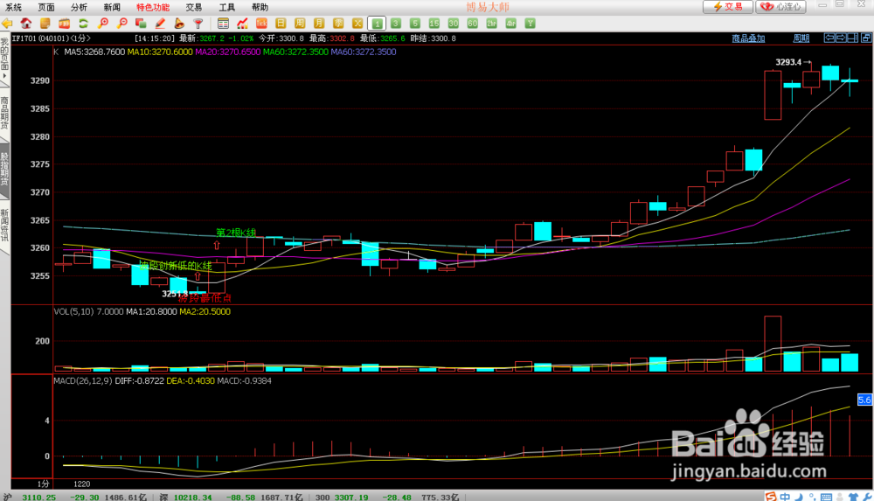Open the 系统 menu
Viewport: 874px width, 501px height.
pyautogui.click(x=13, y=7)
